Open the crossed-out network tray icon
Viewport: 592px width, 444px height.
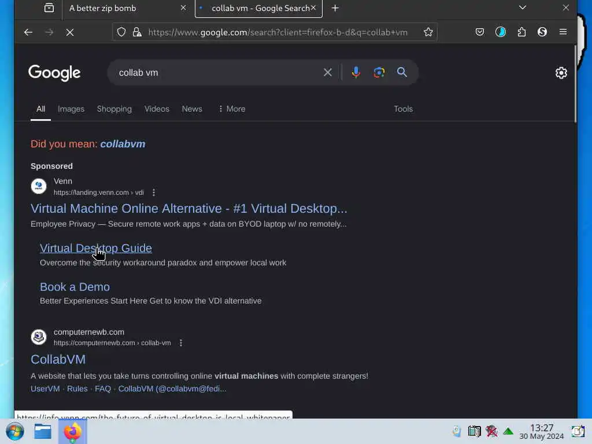[x=491, y=431]
